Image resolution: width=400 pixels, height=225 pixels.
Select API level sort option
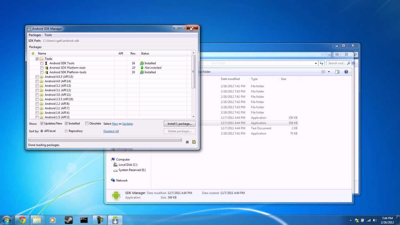point(42,131)
